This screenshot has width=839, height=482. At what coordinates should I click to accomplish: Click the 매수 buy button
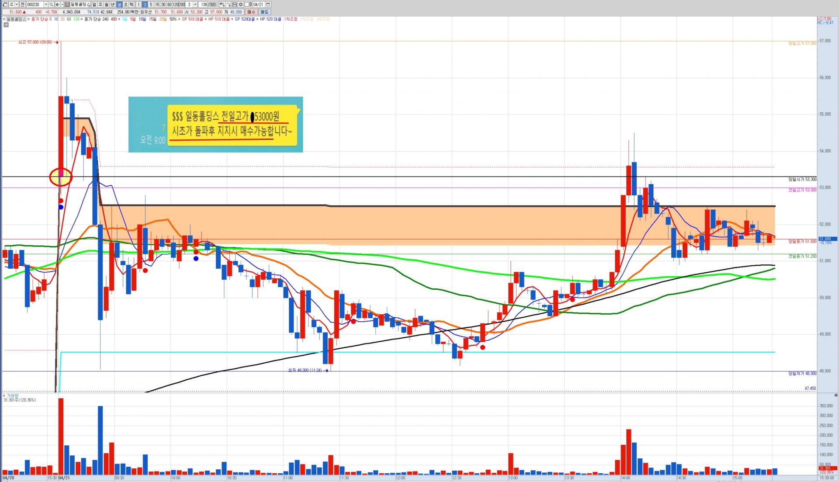pyautogui.click(x=251, y=12)
